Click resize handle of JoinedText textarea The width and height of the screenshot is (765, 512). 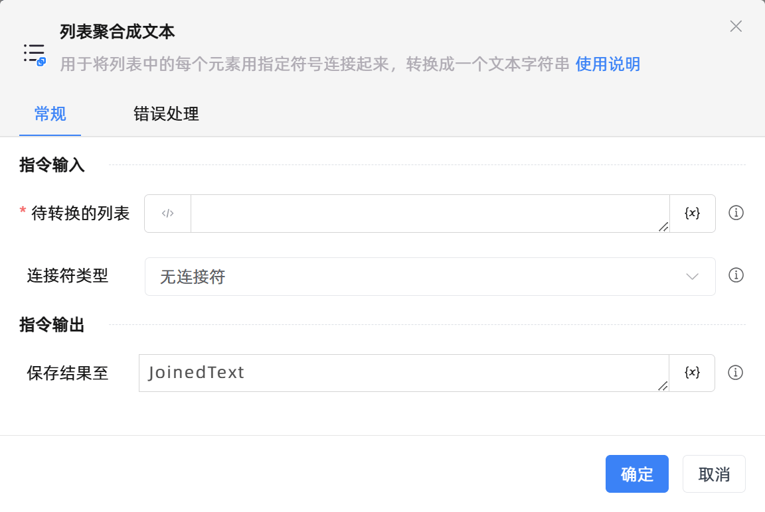663,386
